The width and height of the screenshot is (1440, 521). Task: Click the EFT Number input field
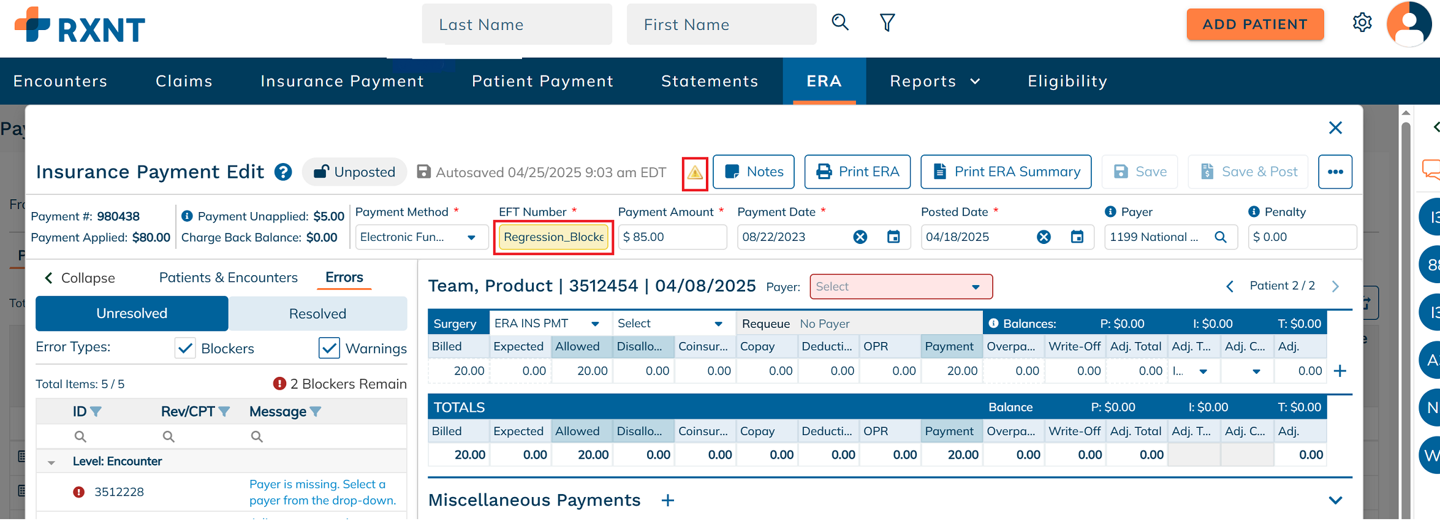coord(553,237)
